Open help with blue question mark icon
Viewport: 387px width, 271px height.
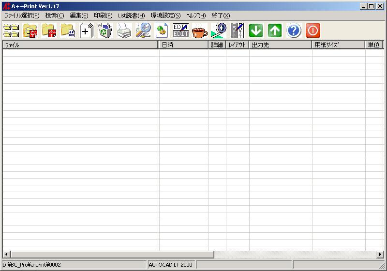294,31
